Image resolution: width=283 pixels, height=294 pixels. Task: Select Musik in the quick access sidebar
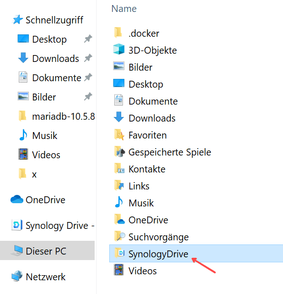(44, 135)
